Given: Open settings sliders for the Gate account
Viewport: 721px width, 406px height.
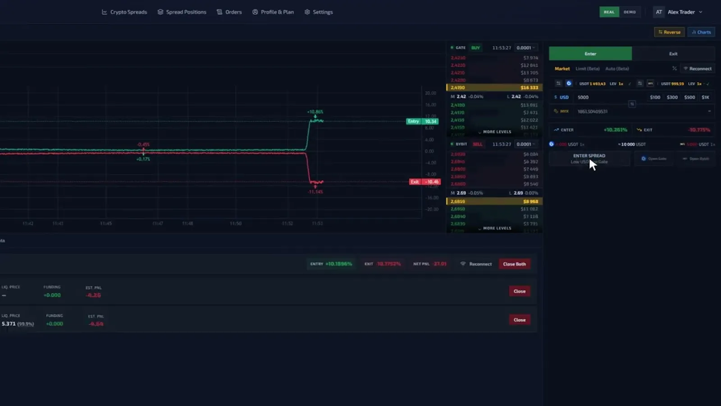Looking at the screenshot, I should point(558,83).
